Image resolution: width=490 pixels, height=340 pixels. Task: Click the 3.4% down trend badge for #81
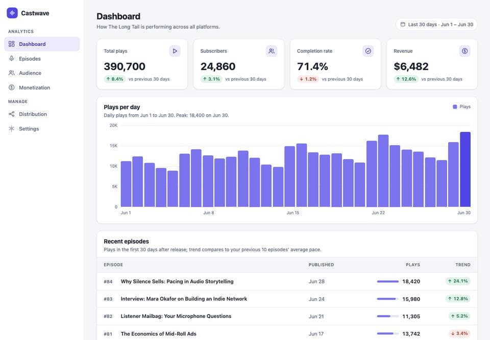pyautogui.click(x=459, y=334)
